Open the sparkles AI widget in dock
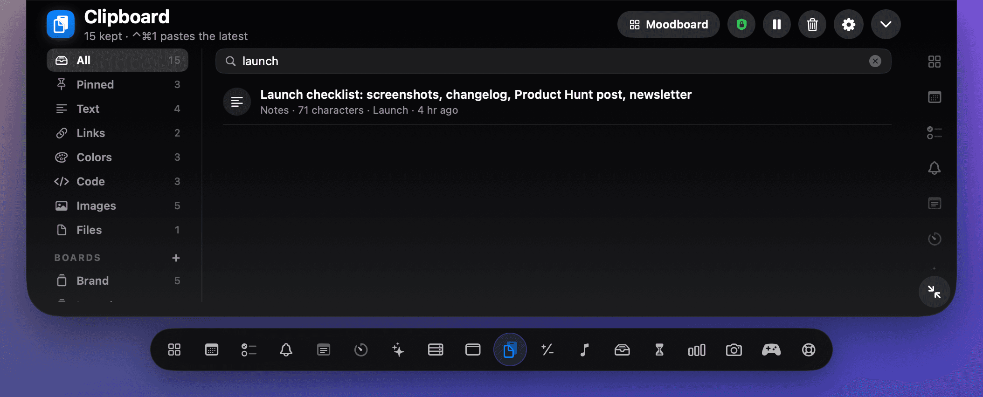Viewport: 983px width, 397px height. point(398,350)
